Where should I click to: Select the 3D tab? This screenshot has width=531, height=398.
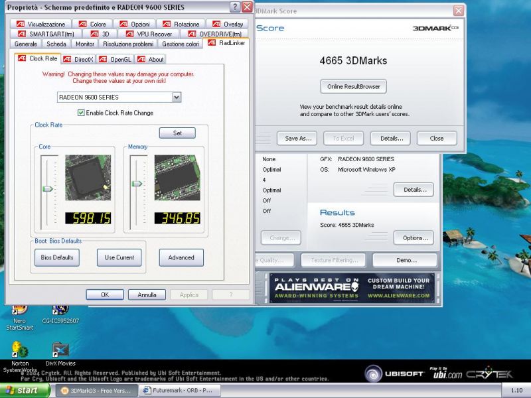[x=100, y=34]
